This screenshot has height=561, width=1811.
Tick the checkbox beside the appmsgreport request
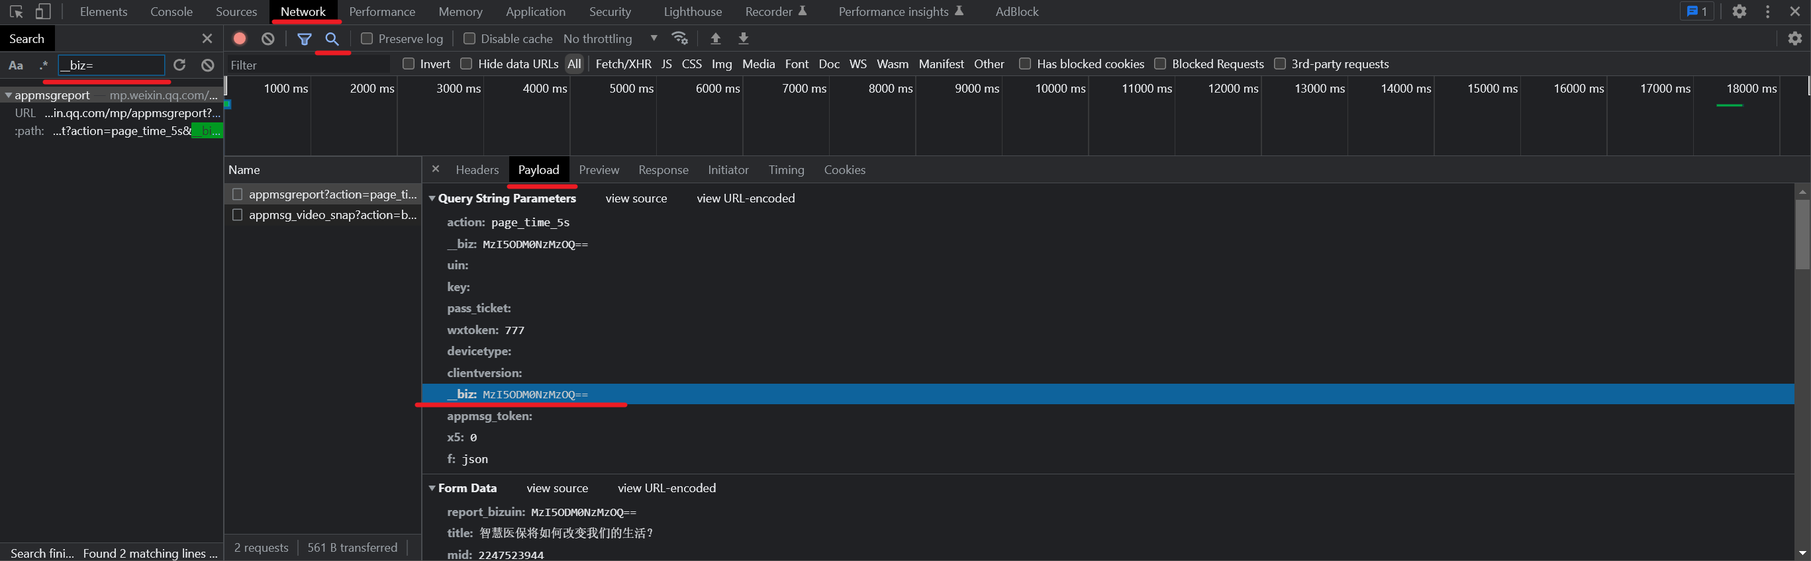pyautogui.click(x=238, y=194)
